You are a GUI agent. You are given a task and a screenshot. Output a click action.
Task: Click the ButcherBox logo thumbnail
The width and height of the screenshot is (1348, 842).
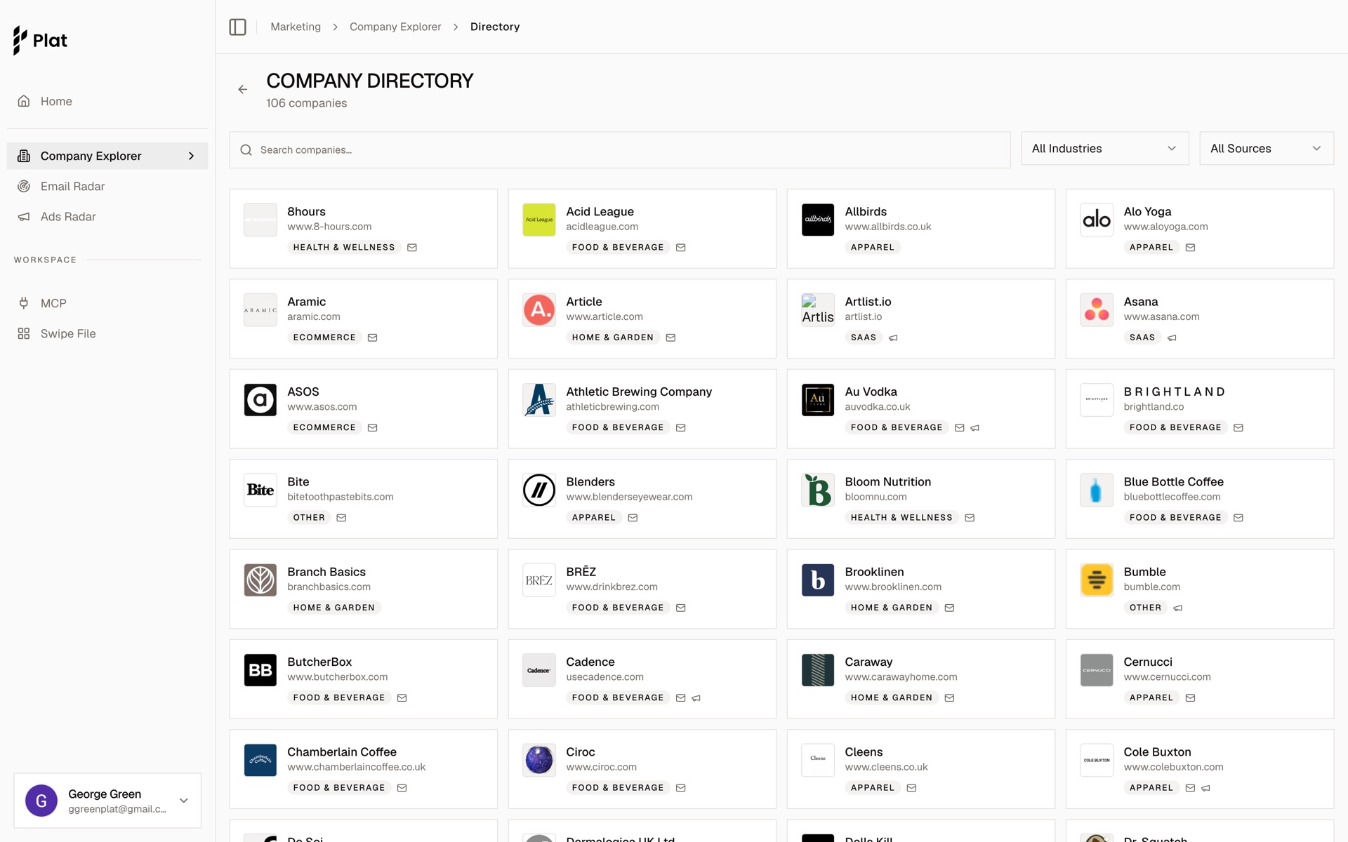(260, 670)
